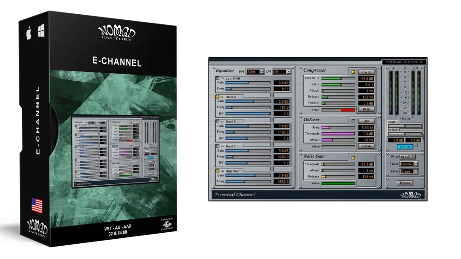
Task: Click the Master Output slider
Action: [405, 134]
